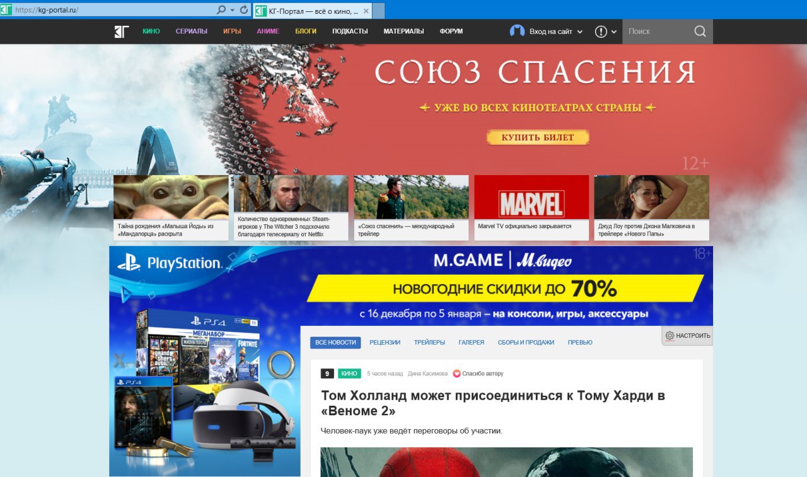Click the green КИНО category tag
Image resolution: width=807 pixels, height=477 pixels.
tap(349, 374)
